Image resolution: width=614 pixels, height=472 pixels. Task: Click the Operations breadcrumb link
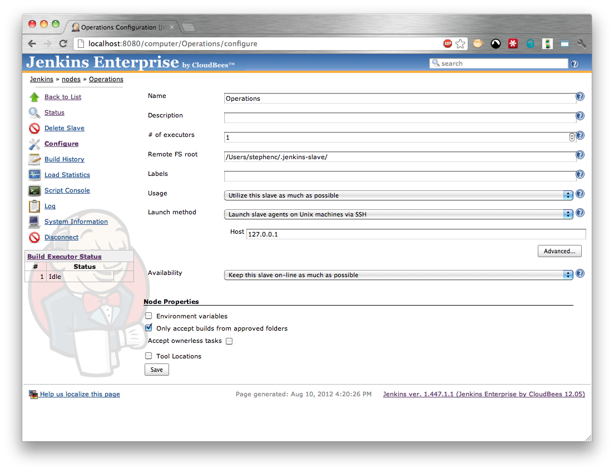tap(106, 79)
